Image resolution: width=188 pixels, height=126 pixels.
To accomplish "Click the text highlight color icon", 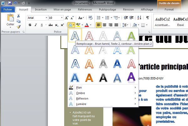I will click(78, 25).
